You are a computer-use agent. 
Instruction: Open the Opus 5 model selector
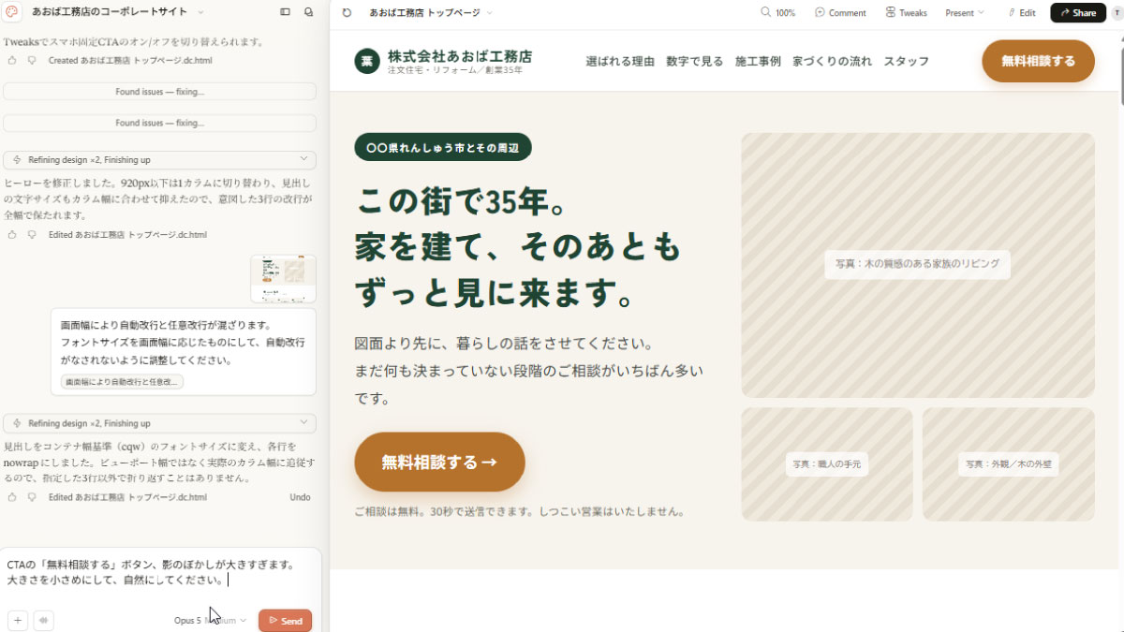210,621
